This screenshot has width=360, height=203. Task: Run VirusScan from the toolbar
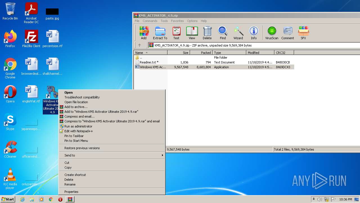pos(272,33)
